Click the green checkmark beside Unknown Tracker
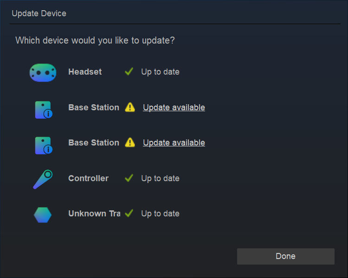The height and width of the screenshot is (278, 348). click(129, 214)
